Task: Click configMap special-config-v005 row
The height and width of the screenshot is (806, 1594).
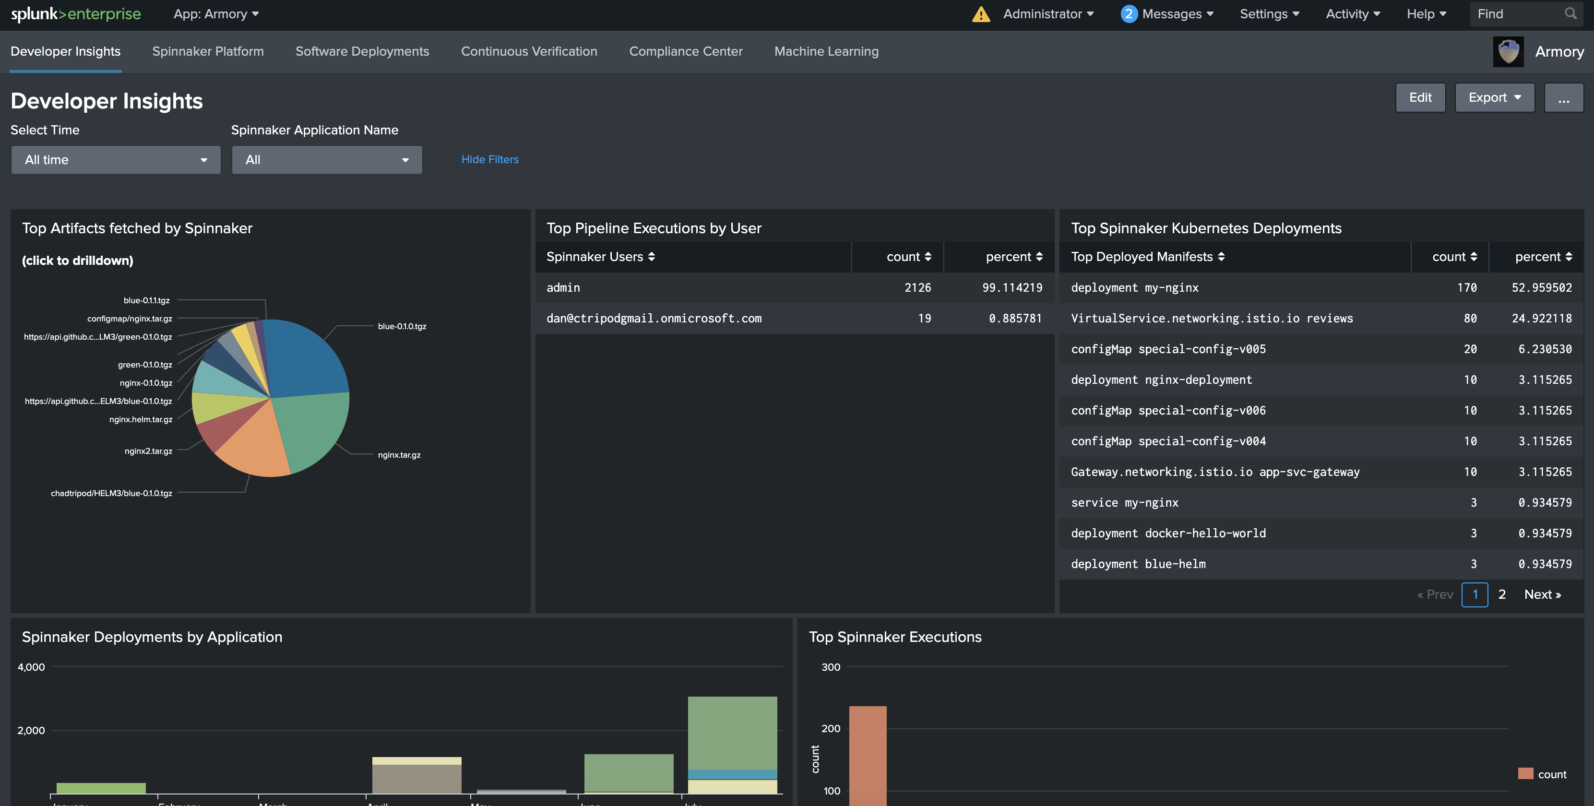Action: tap(1321, 349)
